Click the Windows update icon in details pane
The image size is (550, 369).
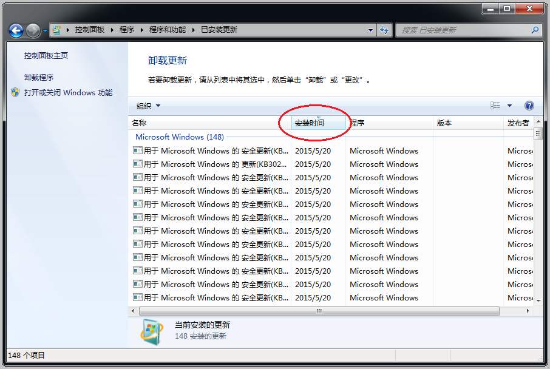coord(152,332)
